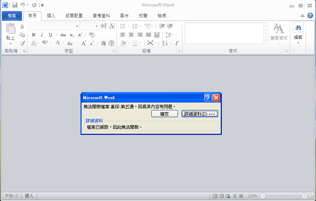
Task: Click the Shading paint bucket icon
Action: tap(123, 43)
